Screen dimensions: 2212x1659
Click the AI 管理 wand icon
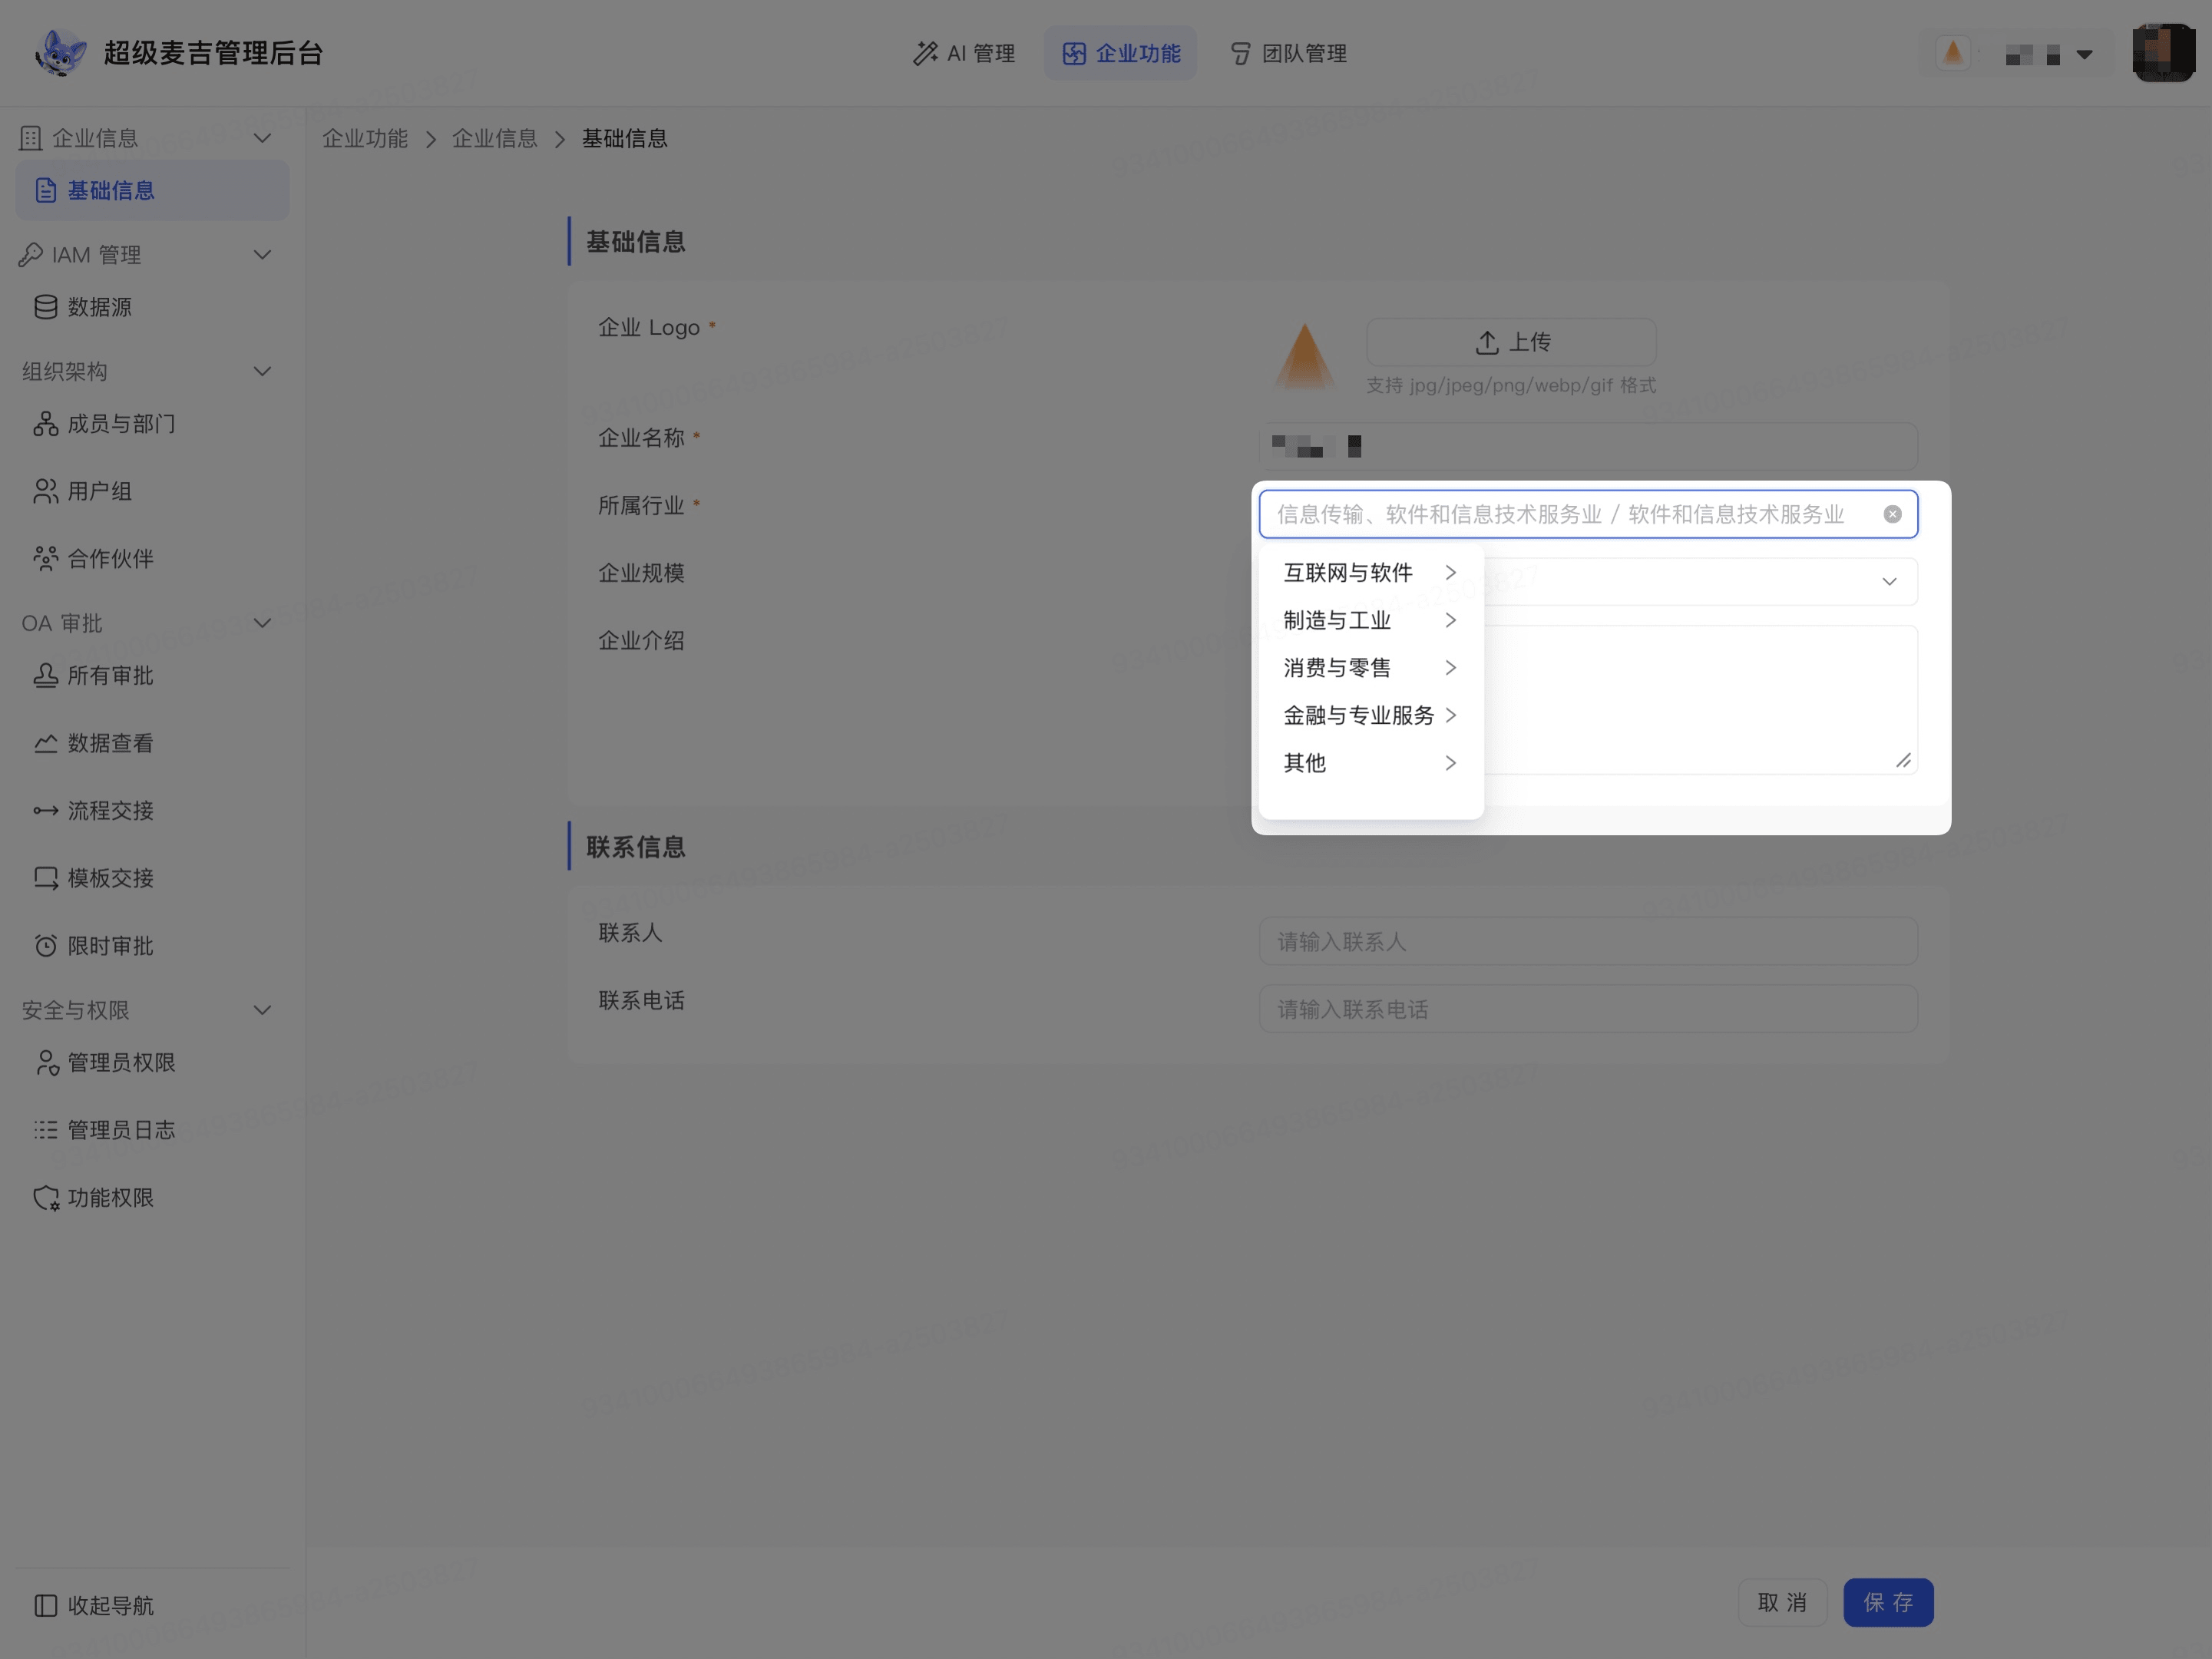click(925, 53)
